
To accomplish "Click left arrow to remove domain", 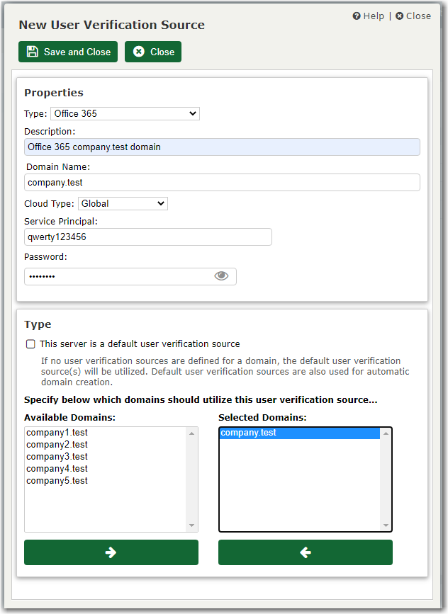I will coord(306,552).
